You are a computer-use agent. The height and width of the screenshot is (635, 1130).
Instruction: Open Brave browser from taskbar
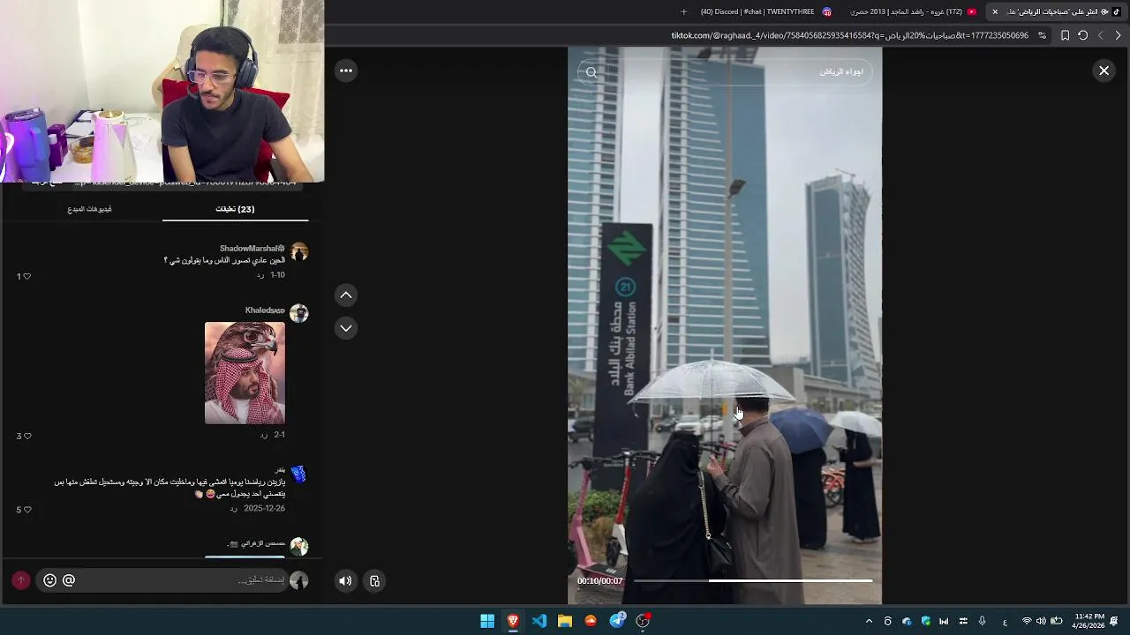click(x=513, y=621)
